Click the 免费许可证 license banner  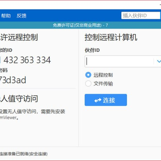[80, 25]
